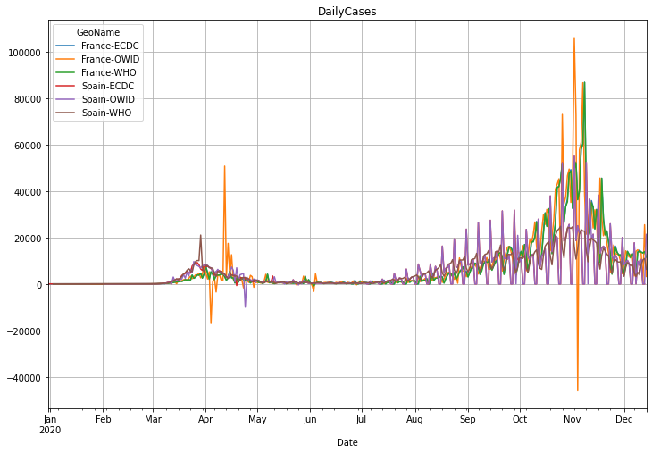The height and width of the screenshot is (453, 652).
Task: Click the brown Spain-WHO legend line
Action: 65,113
